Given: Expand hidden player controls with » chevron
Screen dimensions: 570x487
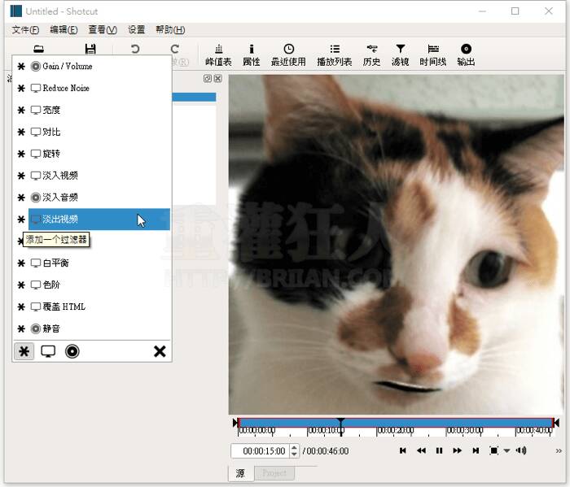Looking at the screenshot, I should click(x=559, y=450).
